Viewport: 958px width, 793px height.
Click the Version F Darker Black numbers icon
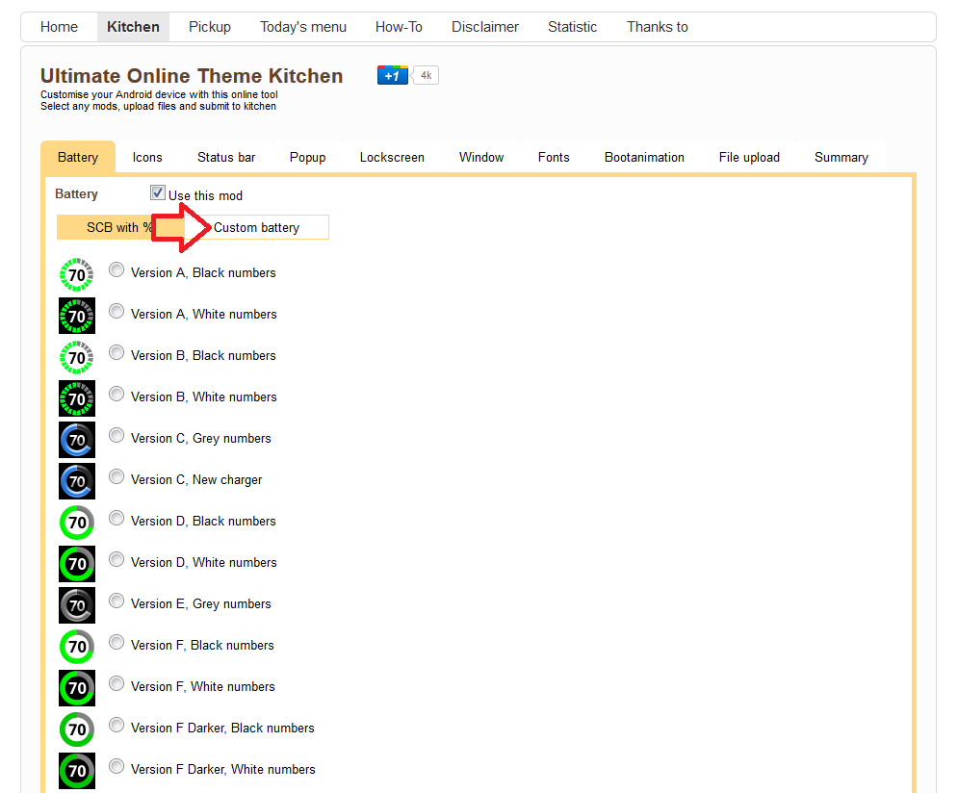point(77,729)
